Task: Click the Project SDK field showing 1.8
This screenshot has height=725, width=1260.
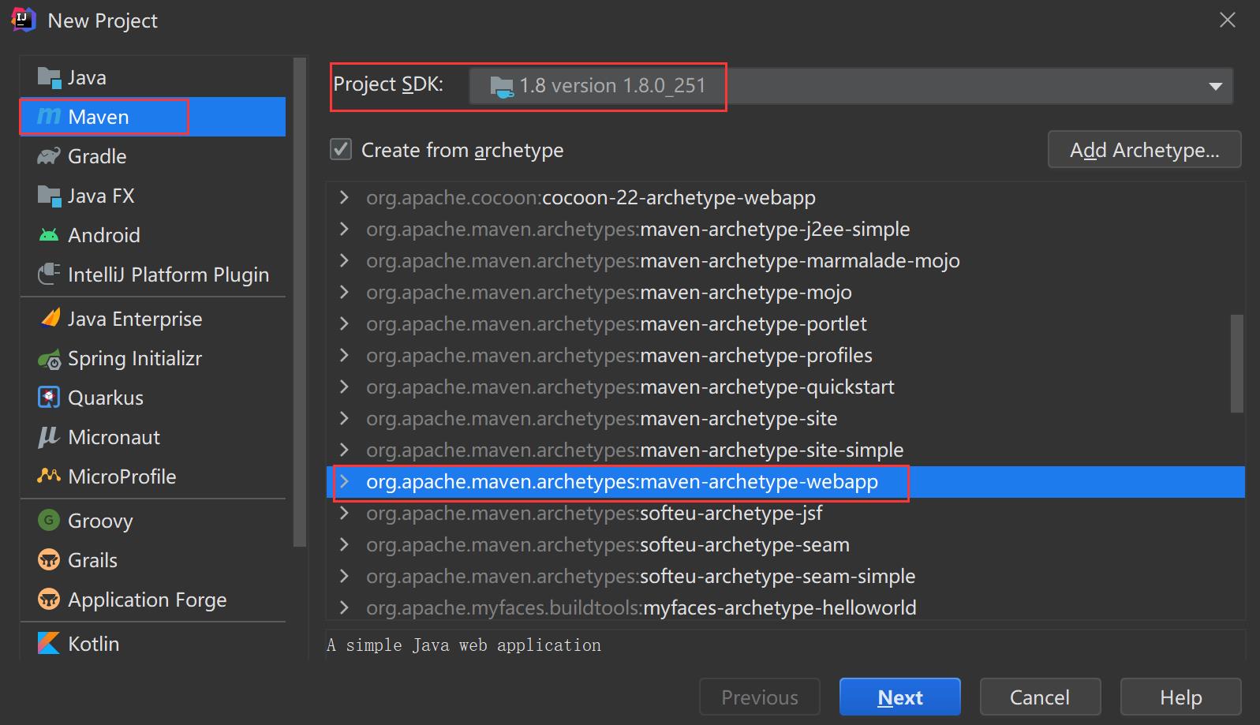Action: click(x=851, y=86)
